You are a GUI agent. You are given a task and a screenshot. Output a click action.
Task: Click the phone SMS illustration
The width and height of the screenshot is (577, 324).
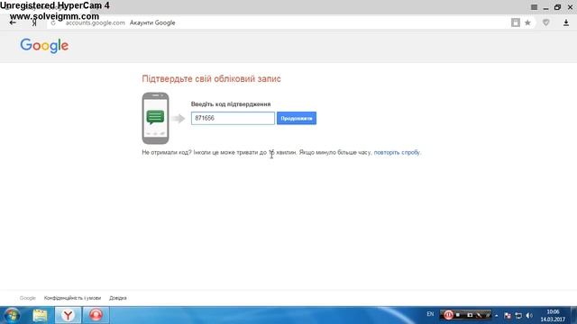tap(155, 118)
